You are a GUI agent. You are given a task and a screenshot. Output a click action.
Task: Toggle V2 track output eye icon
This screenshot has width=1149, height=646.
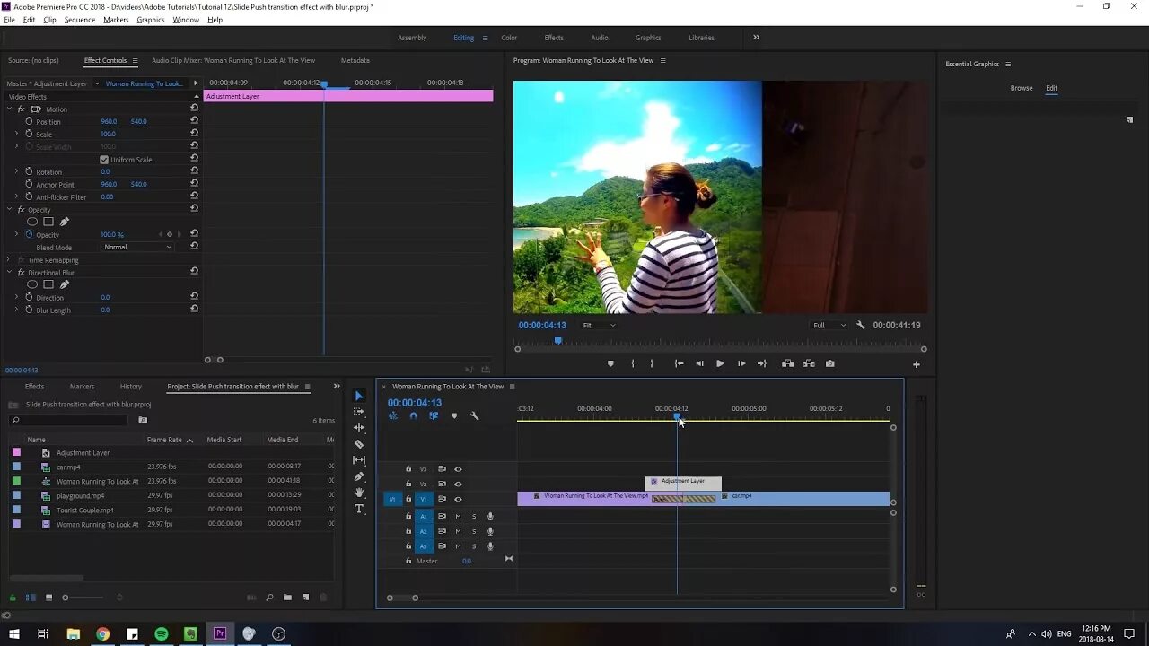[x=458, y=484]
